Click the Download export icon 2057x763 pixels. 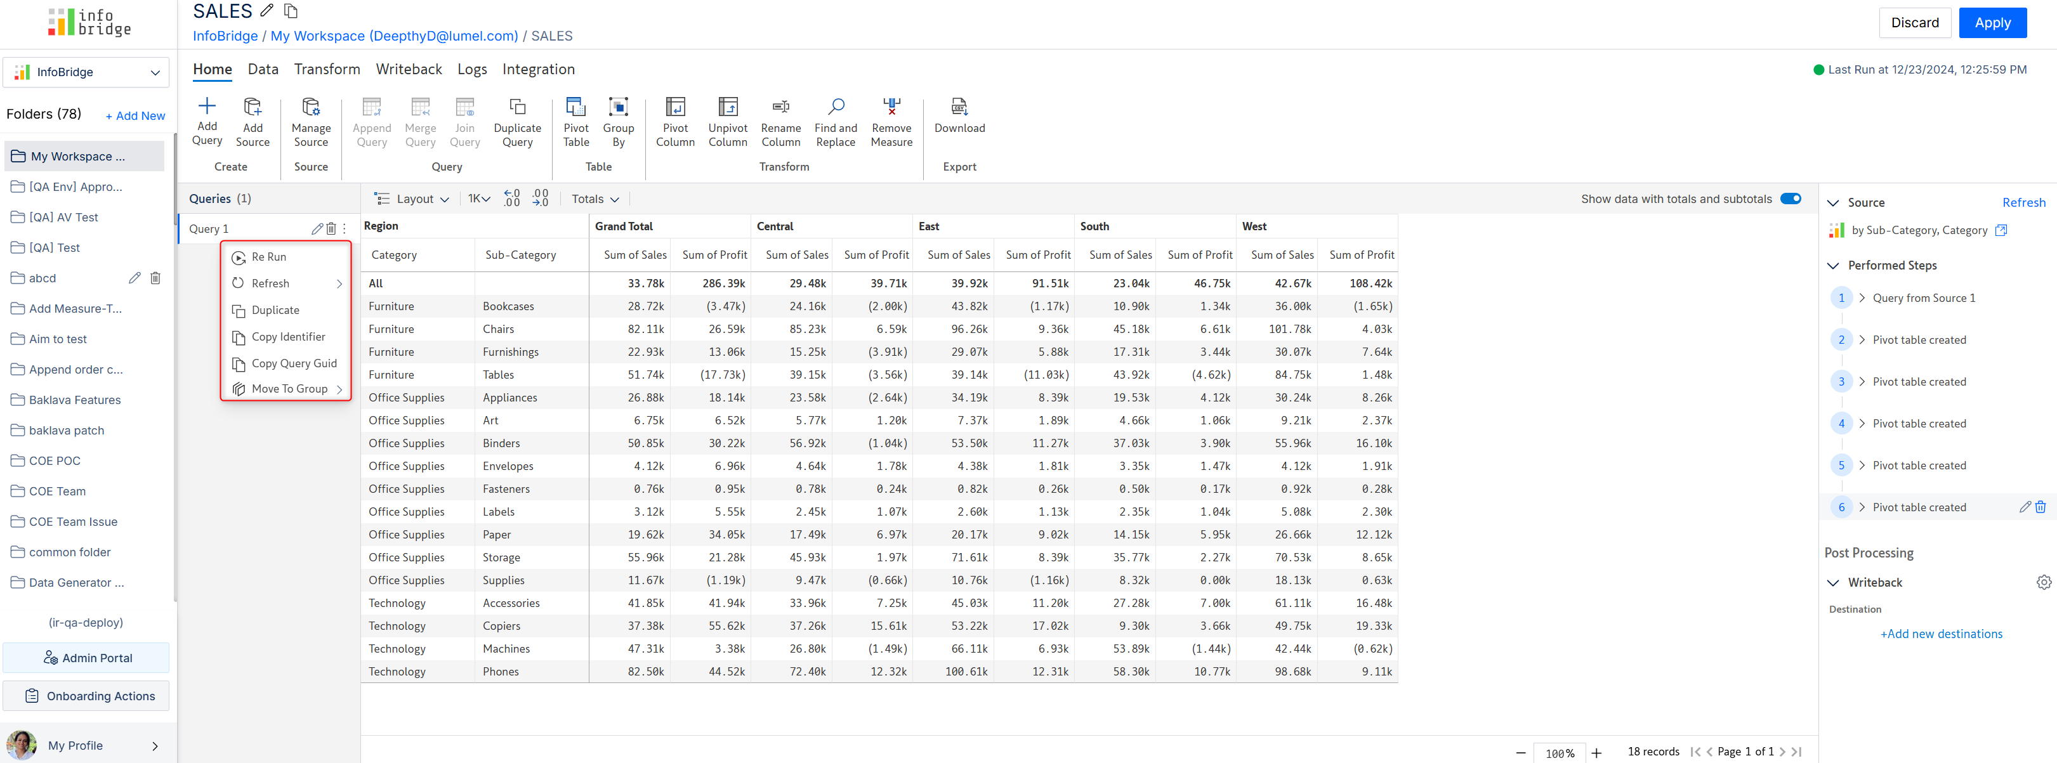click(x=959, y=107)
